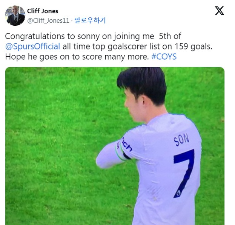Open the #COYS hashtag
Screen dimensions: 235x225
[x=164, y=57]
